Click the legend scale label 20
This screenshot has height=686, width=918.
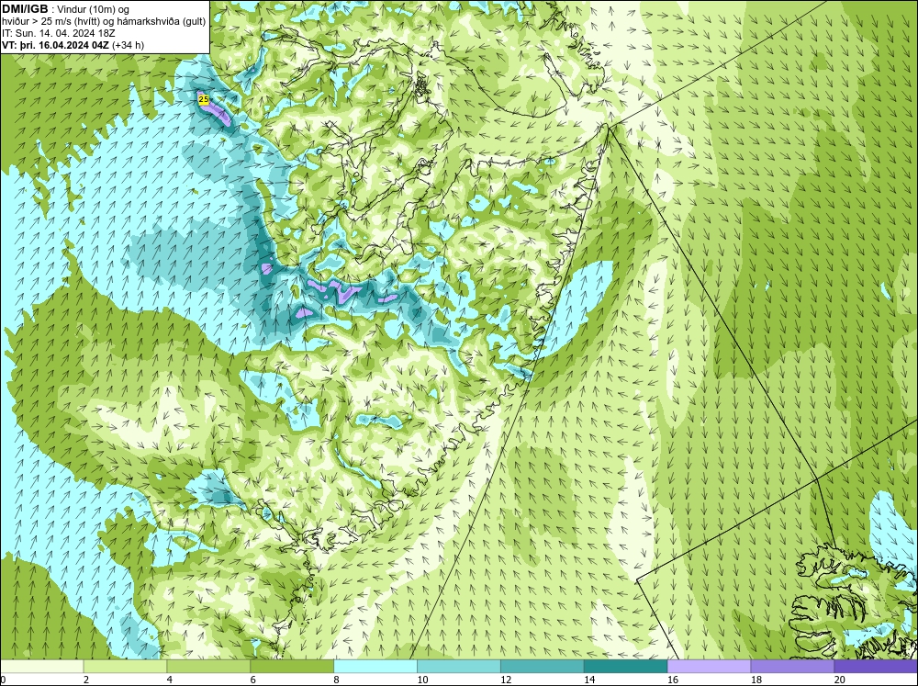(840, 680)
